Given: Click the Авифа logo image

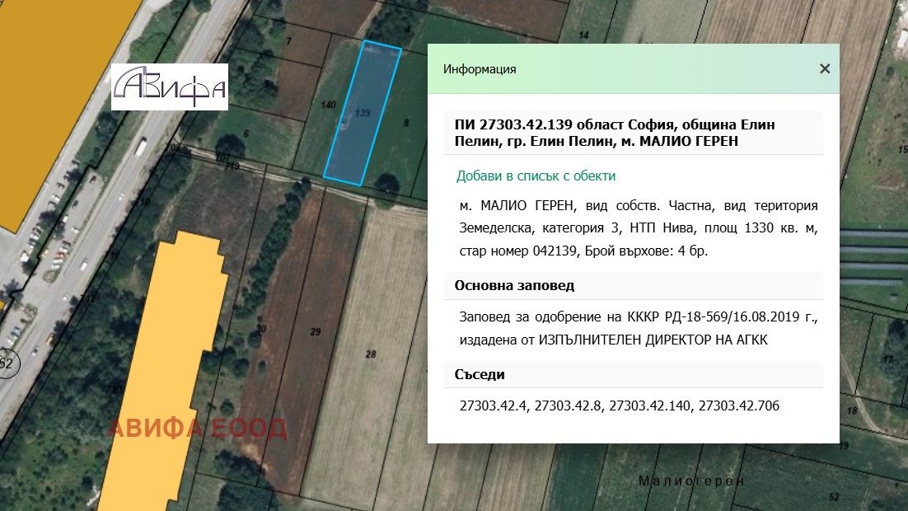Looking at the screenshot, I should 170,87.
